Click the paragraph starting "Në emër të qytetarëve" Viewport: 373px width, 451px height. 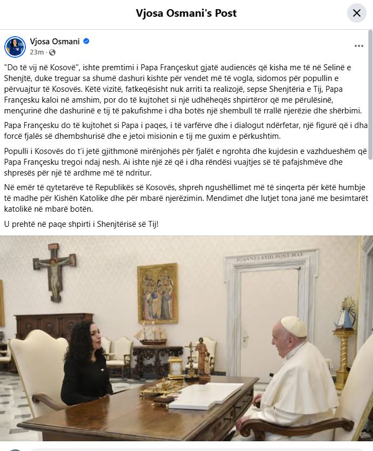click(186, 198)
